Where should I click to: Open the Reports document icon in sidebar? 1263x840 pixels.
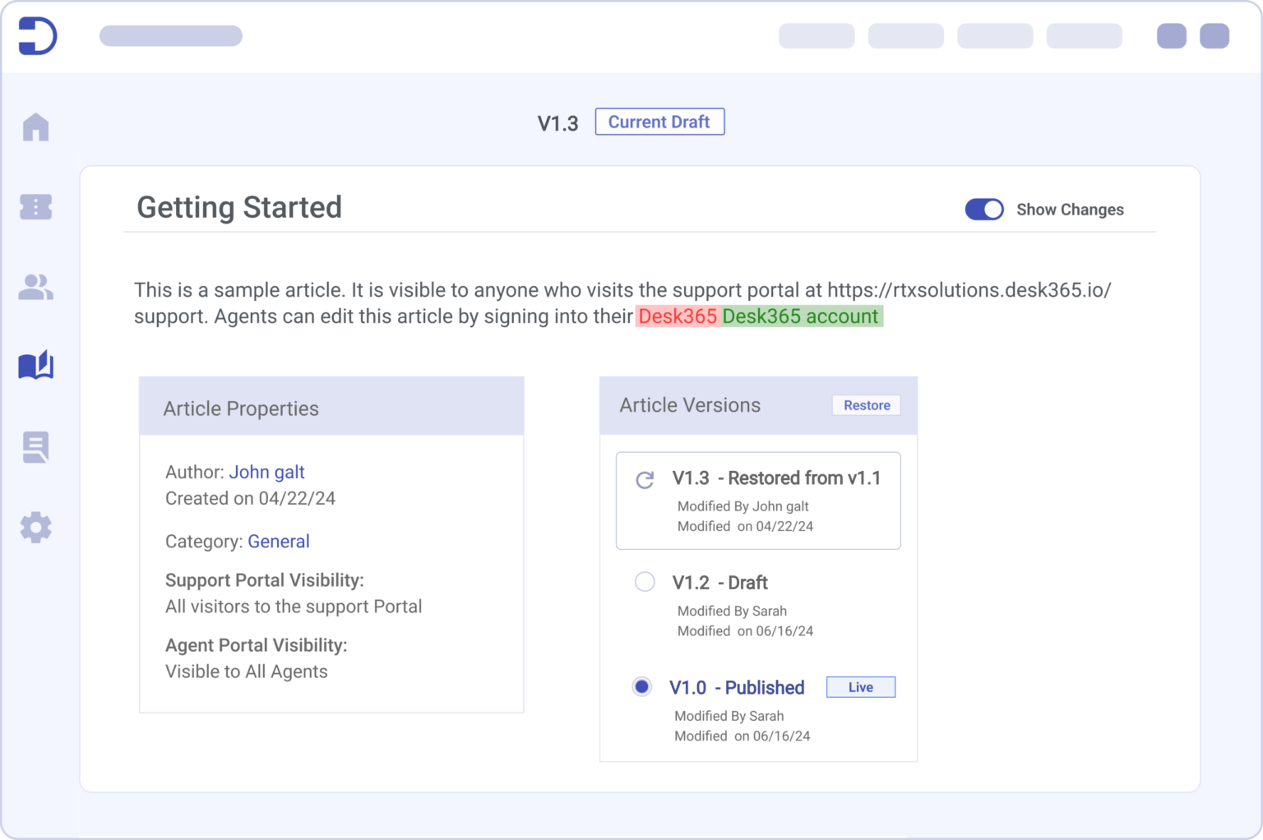(x=35, y=447)
